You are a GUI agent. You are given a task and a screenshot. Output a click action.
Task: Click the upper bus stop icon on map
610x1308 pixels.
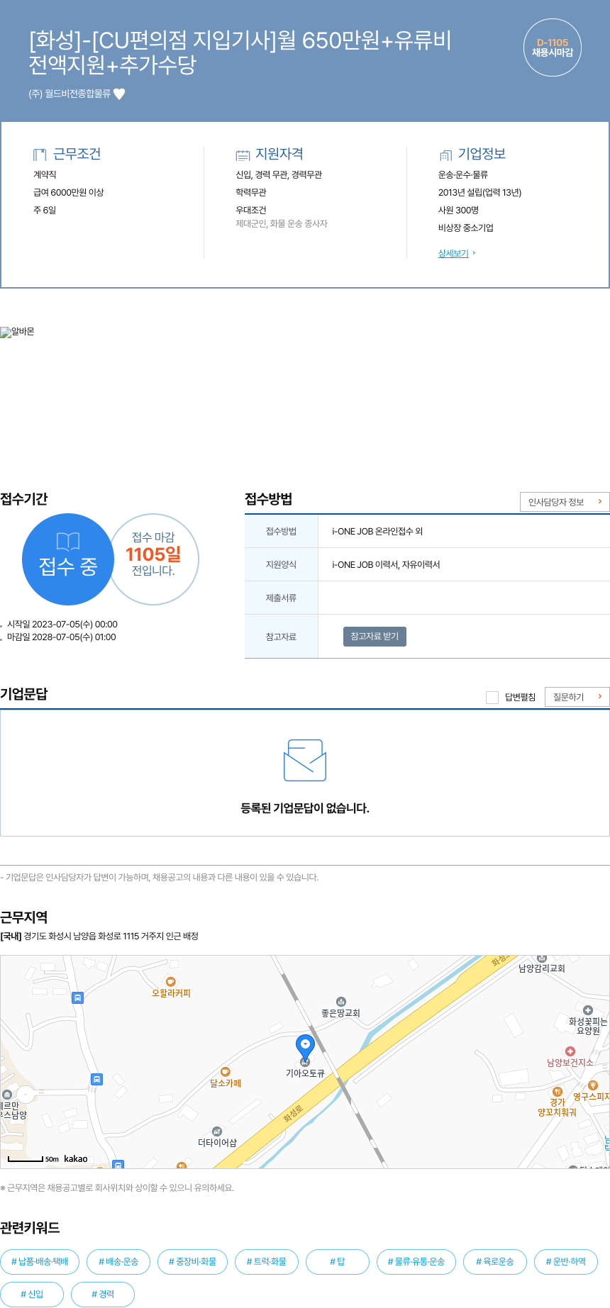pos(78,997)
